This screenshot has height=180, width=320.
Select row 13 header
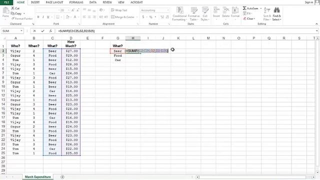[3, 100]
